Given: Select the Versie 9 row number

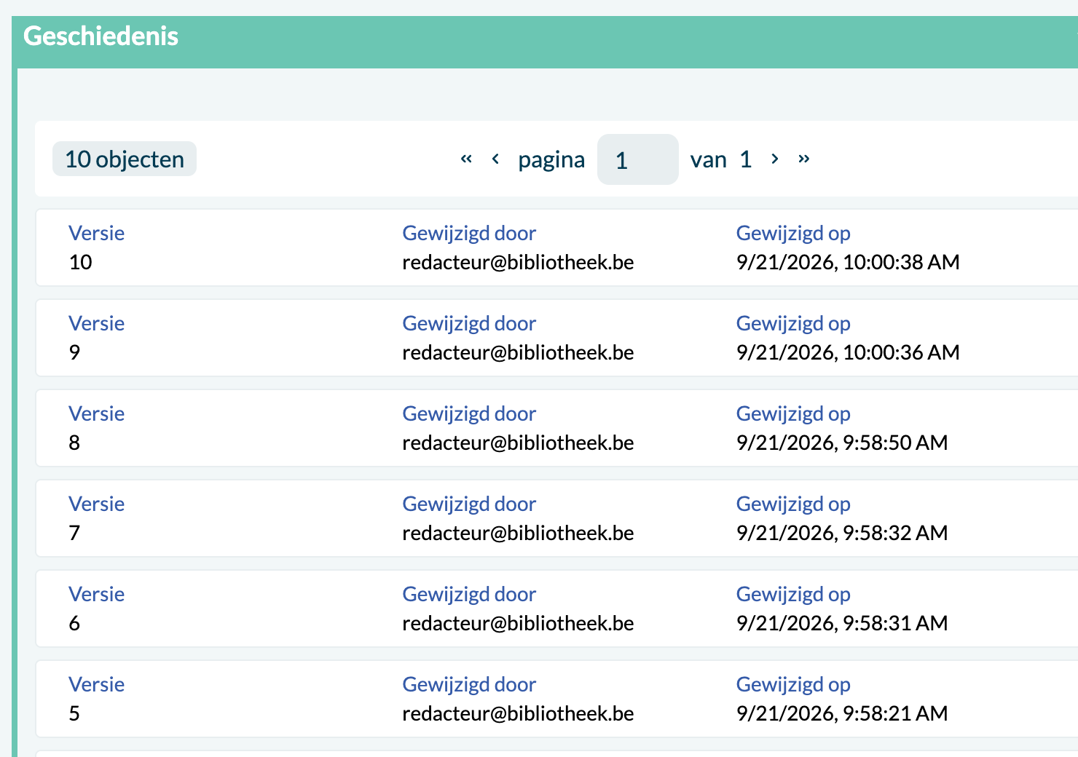Looking at the screenshot, I should tap(74, 352).
